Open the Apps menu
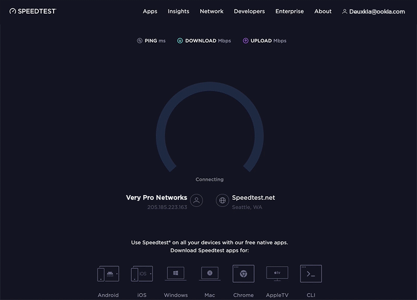The image size is (417, 300). [x=150, y=11]
